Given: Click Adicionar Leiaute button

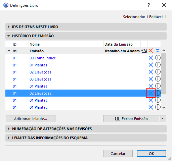Looking at the screenshot, I should pos(31,119).
